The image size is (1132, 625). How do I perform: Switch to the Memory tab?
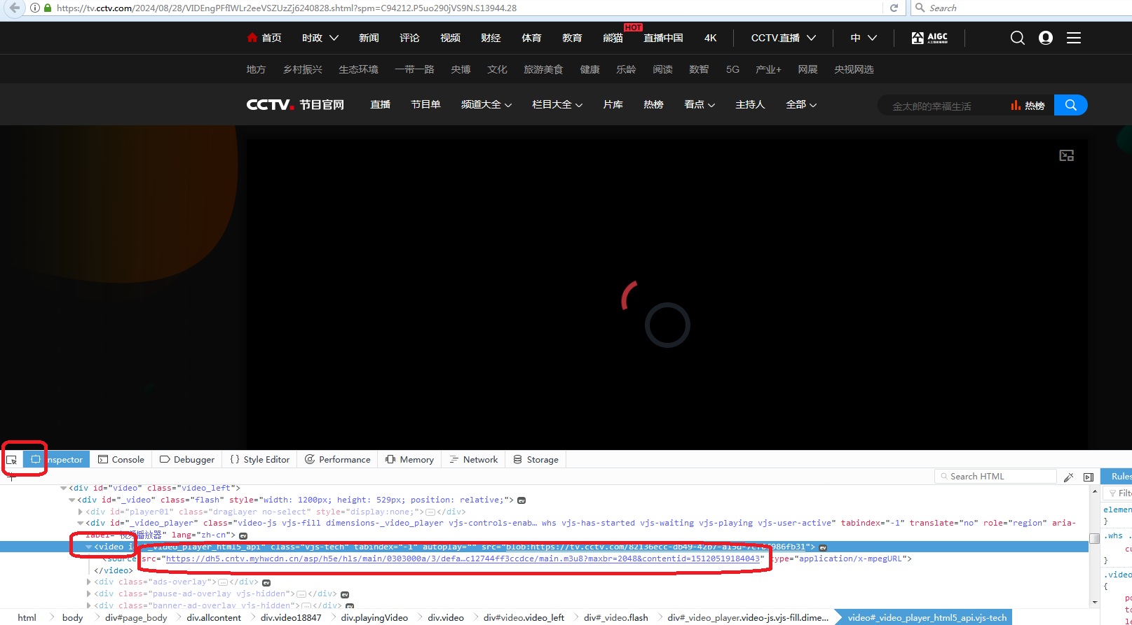click(x=409, y=460)
